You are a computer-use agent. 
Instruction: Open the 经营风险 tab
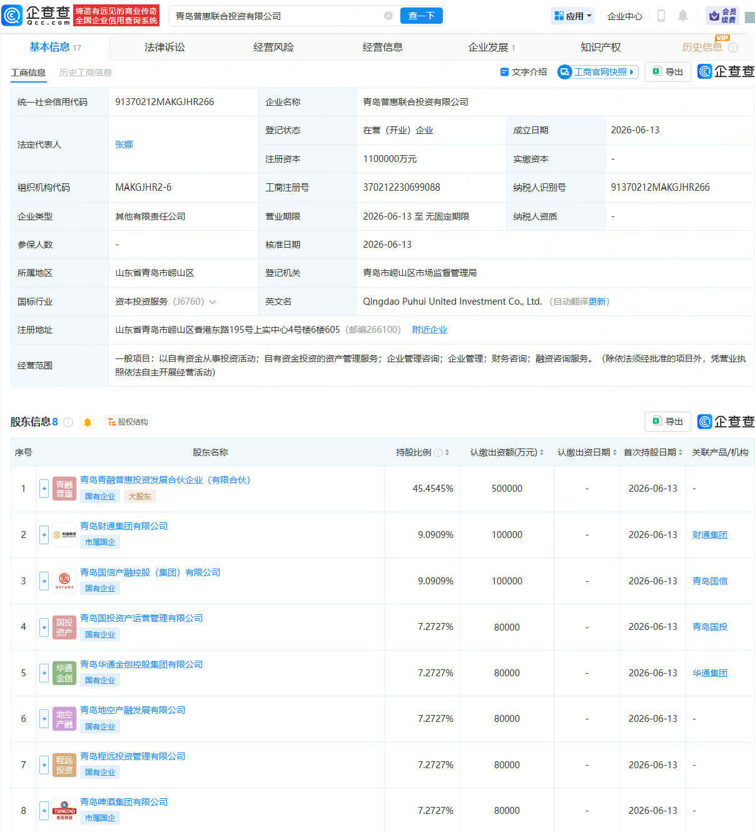pyautogui.click(x=273, y=48)
